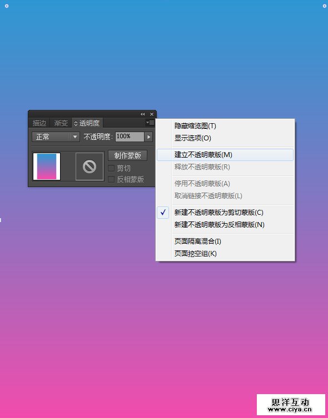The height and width of the screenshot is (418, 328).
Task: Toggle checked 新建不透明蒙版为剪切蒙版(C) option
Action: pos(225,213)
